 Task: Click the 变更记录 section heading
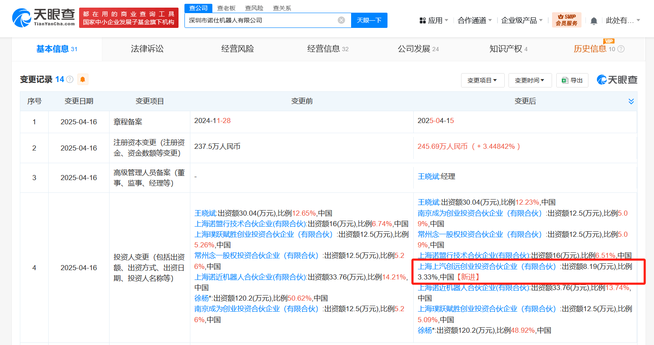(x=36, y=79)
